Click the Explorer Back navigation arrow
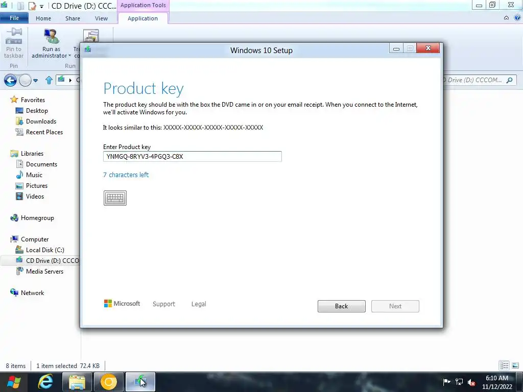This screenshot has width=523, height=392. (10, 80)
